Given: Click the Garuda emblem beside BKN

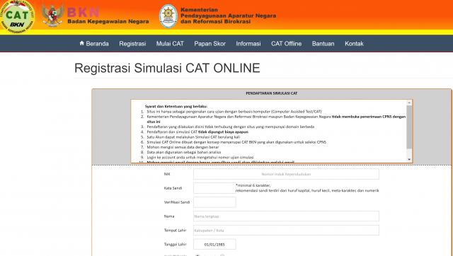Looking at the screenshot, I should point(52,15).
